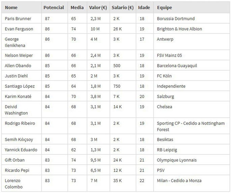231x193 pixels.
Task: Select Ricardo Pepi name cell
Action: pos(17,170)
